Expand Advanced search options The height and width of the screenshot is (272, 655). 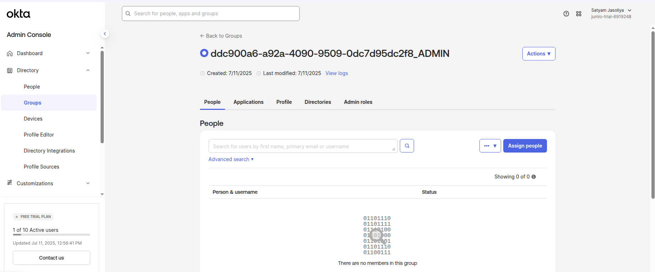231,159
